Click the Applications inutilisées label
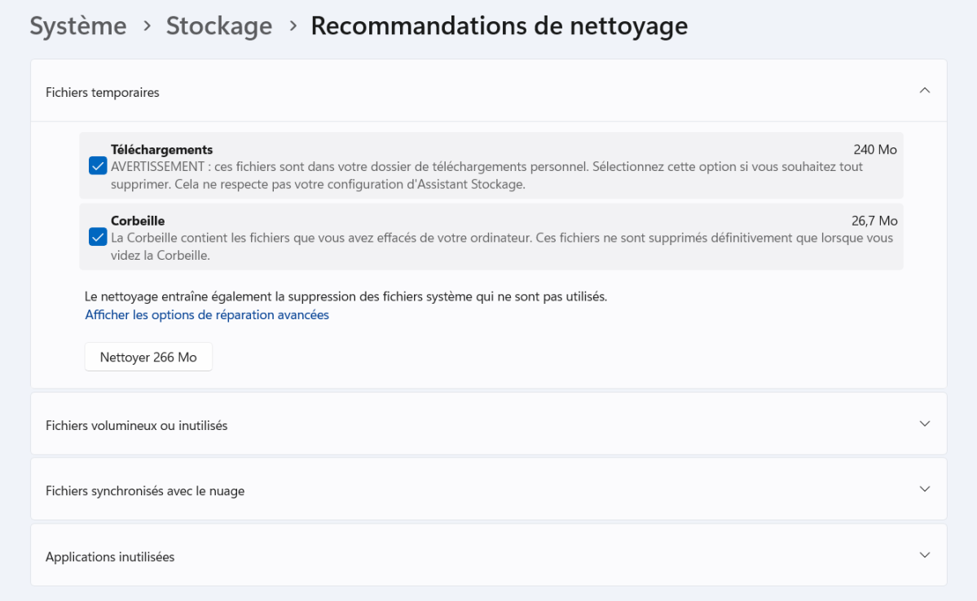Screen dimensions: 977x601 [x=110, y=557]
